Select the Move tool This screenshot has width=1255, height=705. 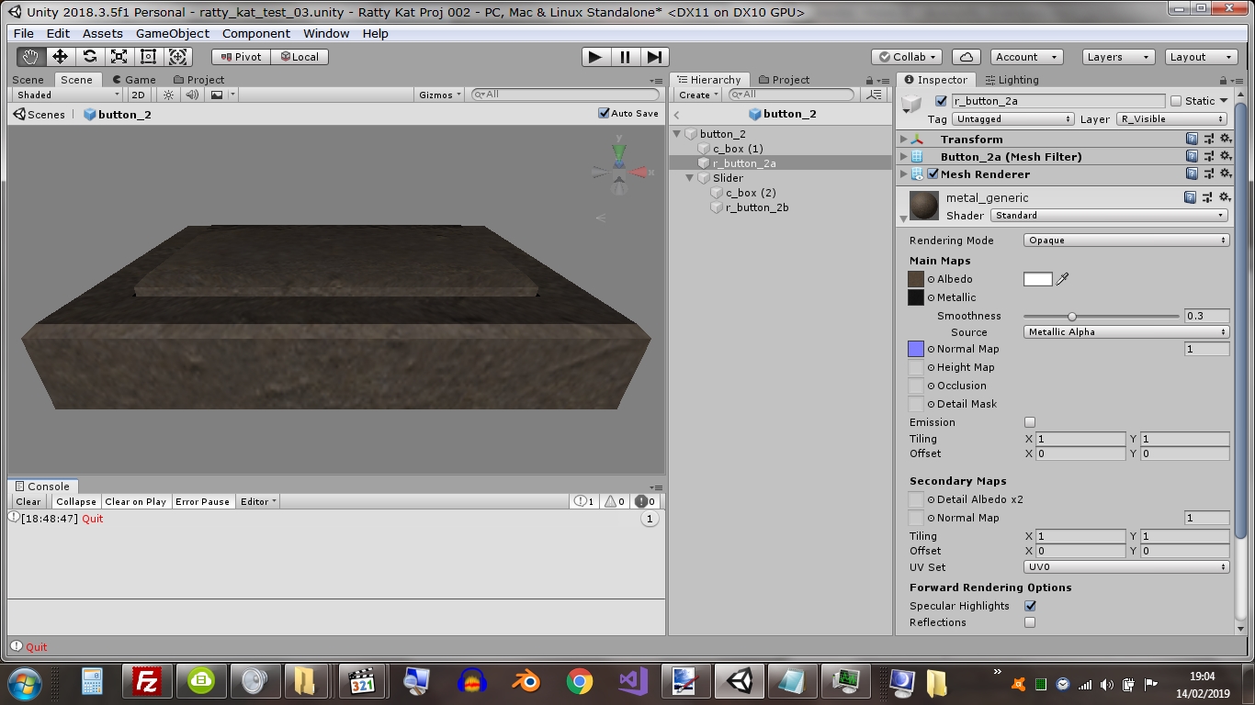[x=60, y=57]
